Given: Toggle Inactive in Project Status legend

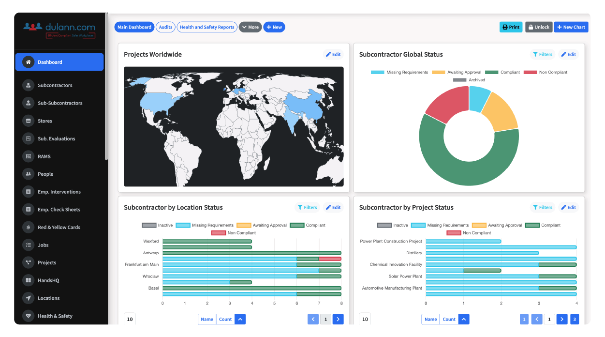Looking at the screenshot, I should click(392, 225).
